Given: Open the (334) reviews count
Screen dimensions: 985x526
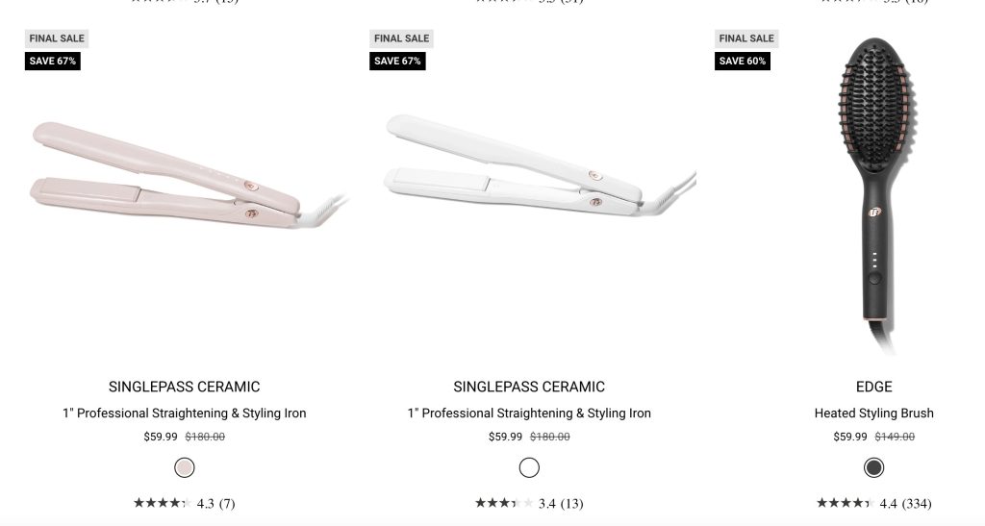Looking at the screenshot, I should coord(917,504).
